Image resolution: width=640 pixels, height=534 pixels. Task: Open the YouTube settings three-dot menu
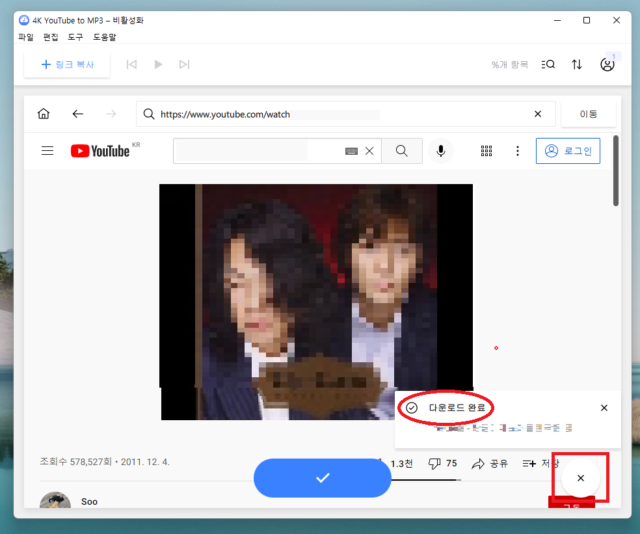518,151
